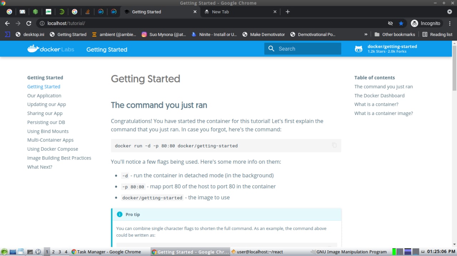Click the page vertical scrollbar
This screenshot has width=457, height=256.
coord(455,68)
